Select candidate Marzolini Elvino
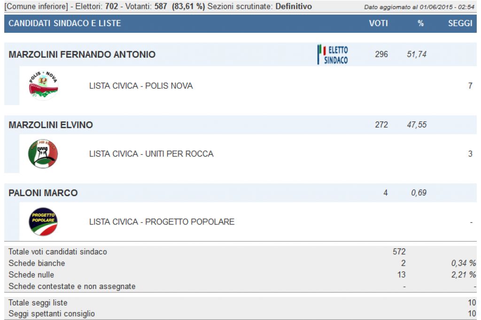The image size is (481, 320). point(51,125)
